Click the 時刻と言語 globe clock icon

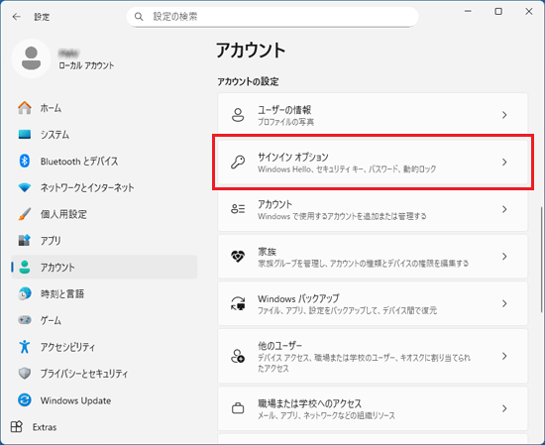click(25, 293)
